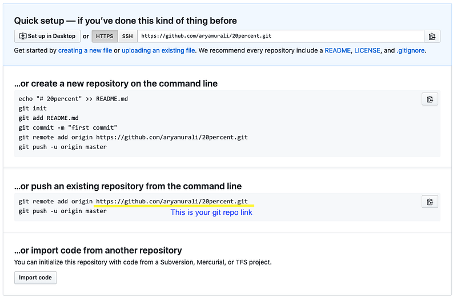Switch the clone URL to SSH
This screenshot has width=457, height=301.
click(127, 36)
